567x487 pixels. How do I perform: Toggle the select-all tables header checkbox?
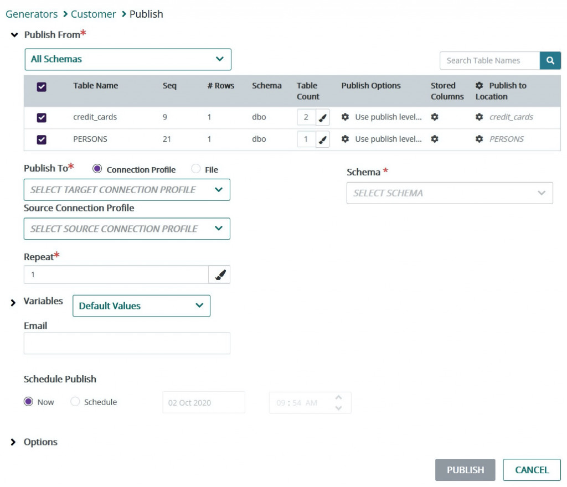click(42, 86)
